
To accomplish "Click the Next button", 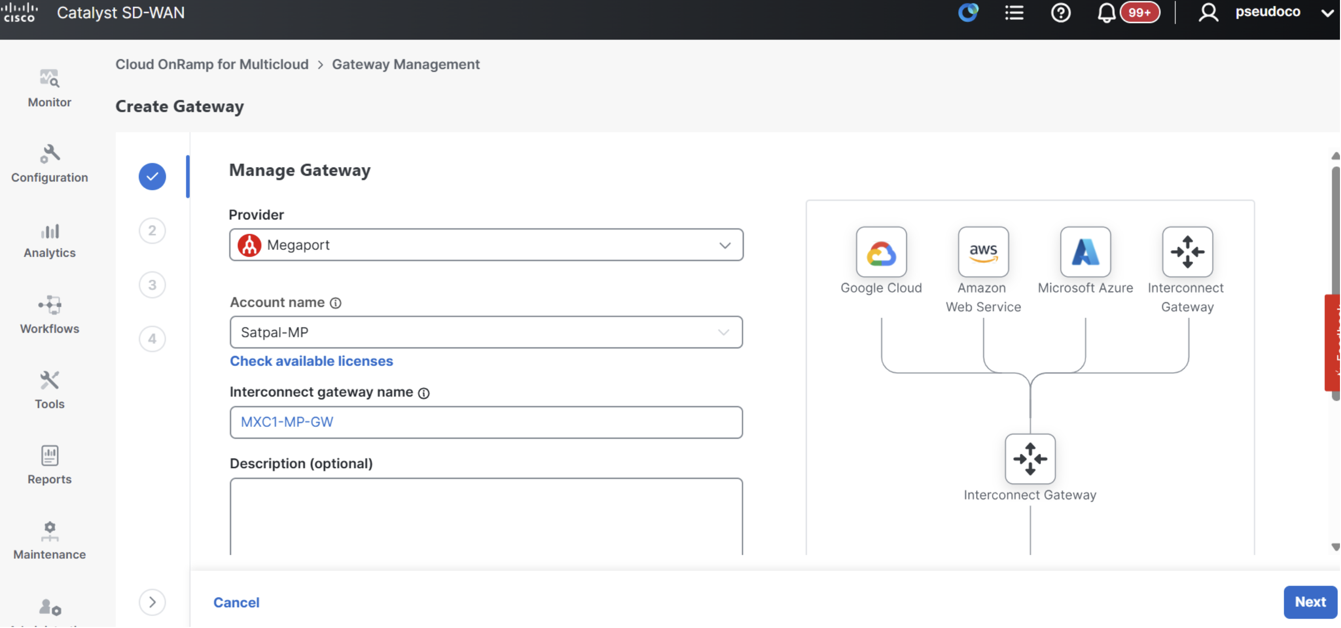I will [1310, 603].
